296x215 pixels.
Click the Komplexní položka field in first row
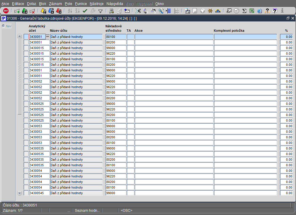click(x=245, y=37)
